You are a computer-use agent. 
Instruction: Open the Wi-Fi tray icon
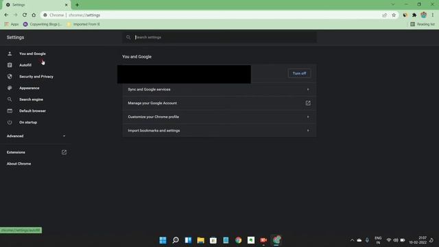[389, 240]
